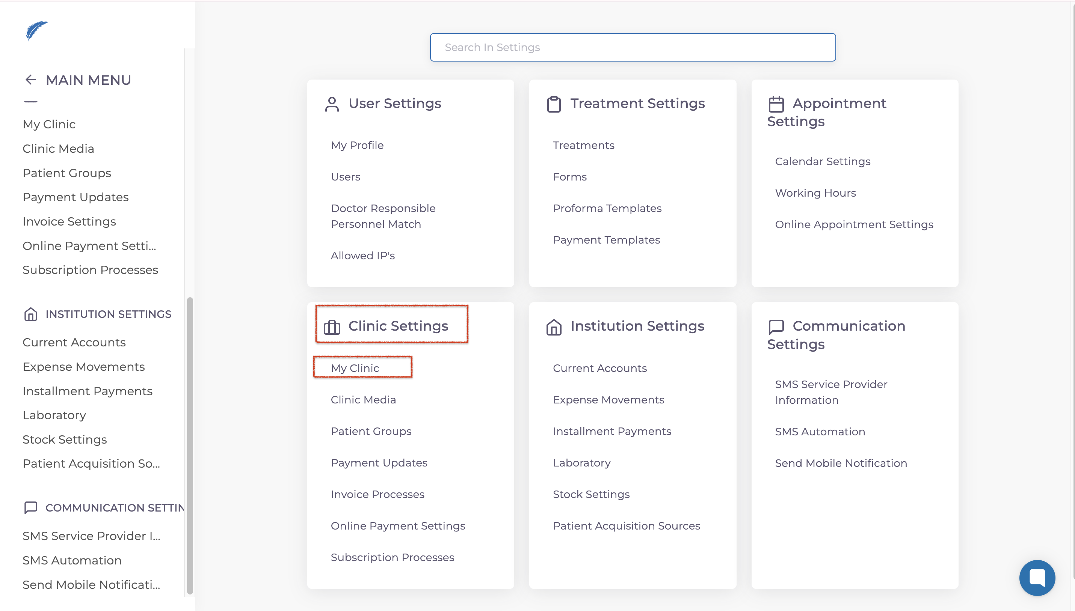Click the feather logo icon
The height and width of the screenshot is (611, 1075).
pos(36,32)
